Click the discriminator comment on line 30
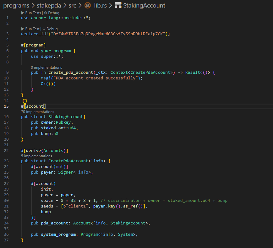 164,201
